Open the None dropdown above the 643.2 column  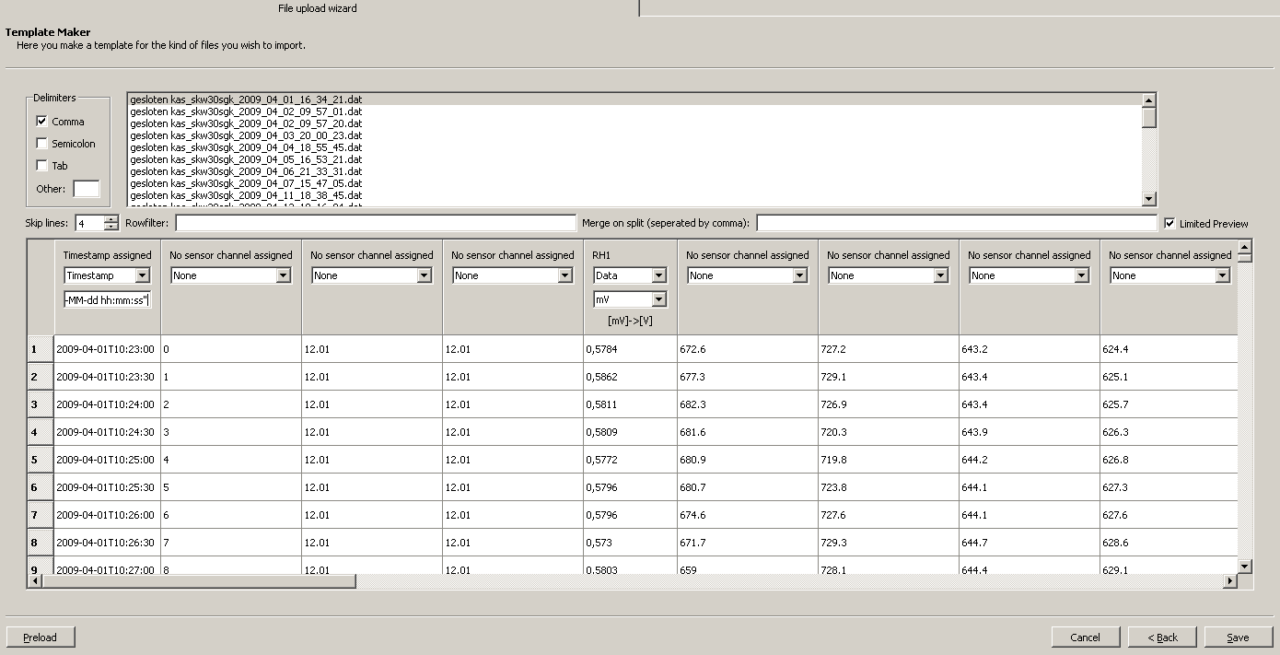1081,275
